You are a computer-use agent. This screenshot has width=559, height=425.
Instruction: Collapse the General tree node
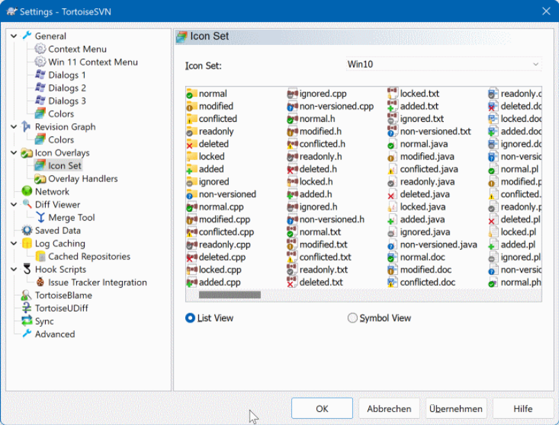(x=15, y=36)
